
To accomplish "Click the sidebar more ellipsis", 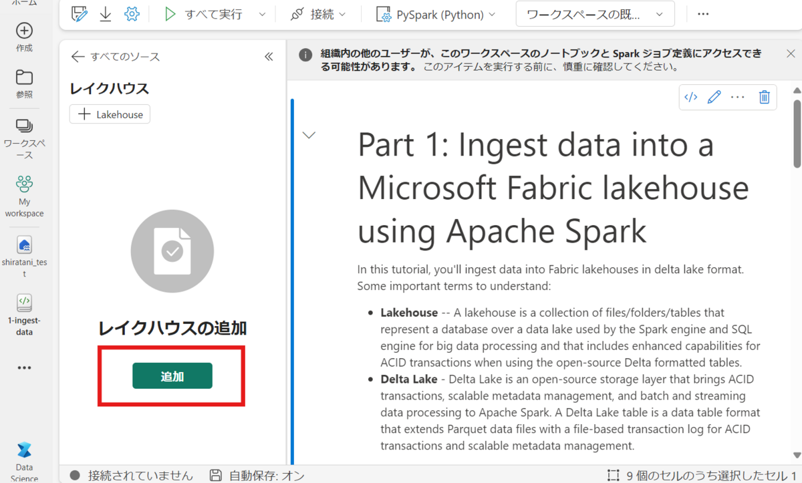I will coord(24,367).
